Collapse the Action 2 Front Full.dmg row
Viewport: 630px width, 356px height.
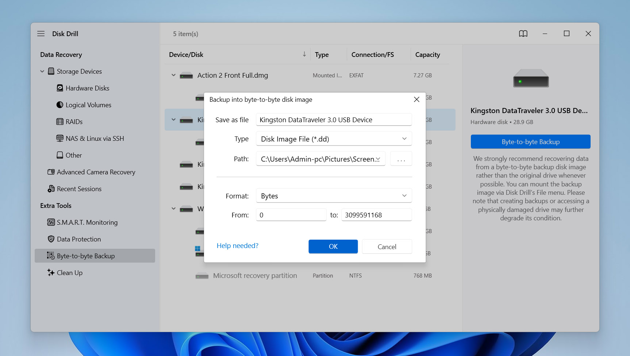pyautogui.click(x=173, y=76)
